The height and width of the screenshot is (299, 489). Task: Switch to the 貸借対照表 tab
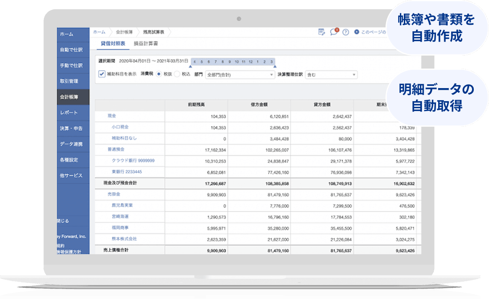click(x=113, y=43)
